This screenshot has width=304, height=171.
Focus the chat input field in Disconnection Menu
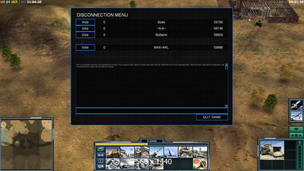[x=152, y=111]
